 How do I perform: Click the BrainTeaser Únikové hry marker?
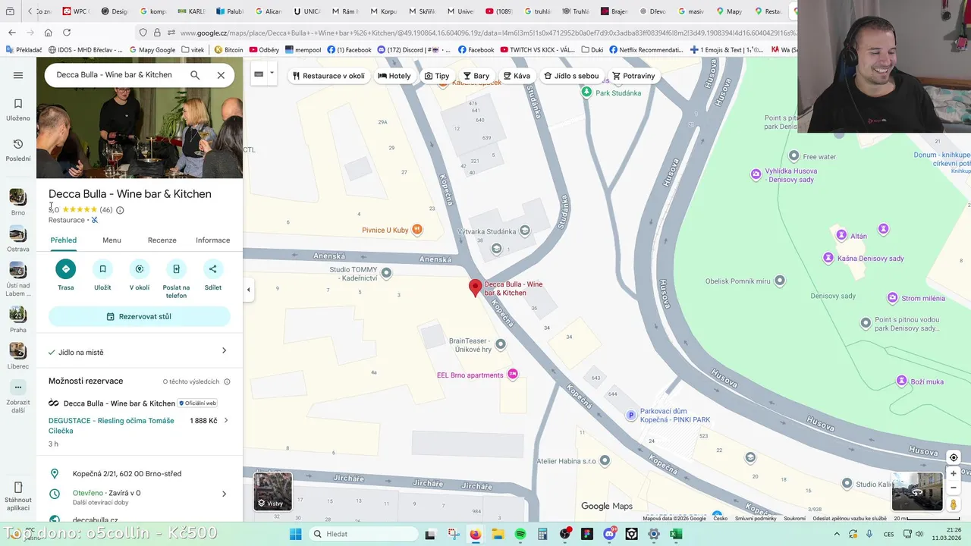point(500,344)
